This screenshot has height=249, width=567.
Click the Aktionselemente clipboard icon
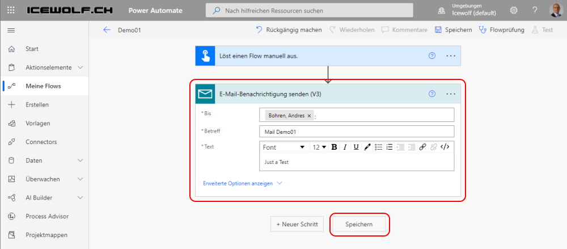11,67
